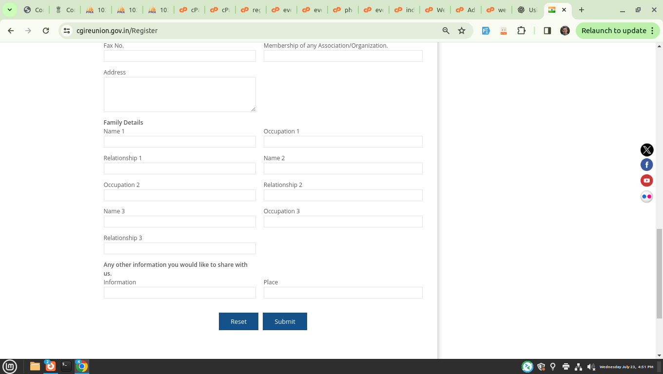
Task: Click the page reload icon
Action: pyautogui.click(x=46, y=31)
